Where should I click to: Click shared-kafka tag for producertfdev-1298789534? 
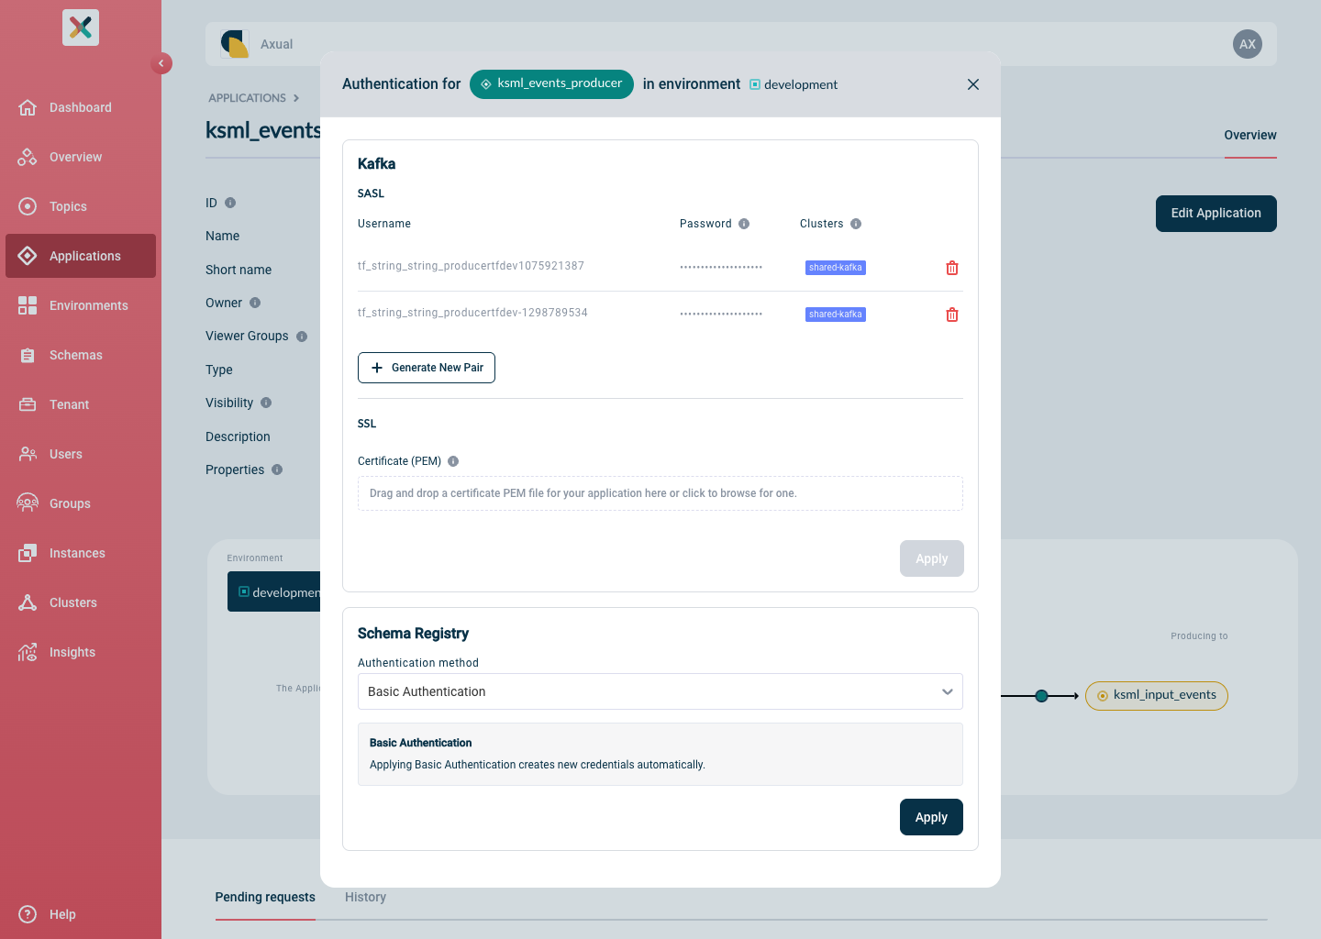pyautogui.click(x=836, y=315)
